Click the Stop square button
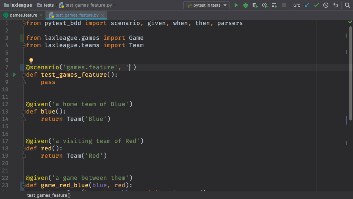The height and width of the screenshot is (199, 353). coord(284,5)
